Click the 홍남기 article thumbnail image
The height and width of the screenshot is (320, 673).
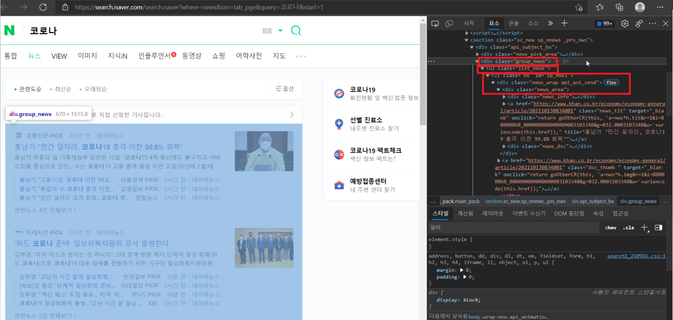tap(264, 151)
